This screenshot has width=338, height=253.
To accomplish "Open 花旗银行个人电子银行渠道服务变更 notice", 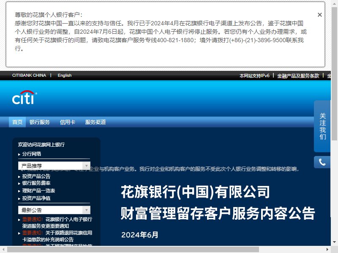I will 57,223.
